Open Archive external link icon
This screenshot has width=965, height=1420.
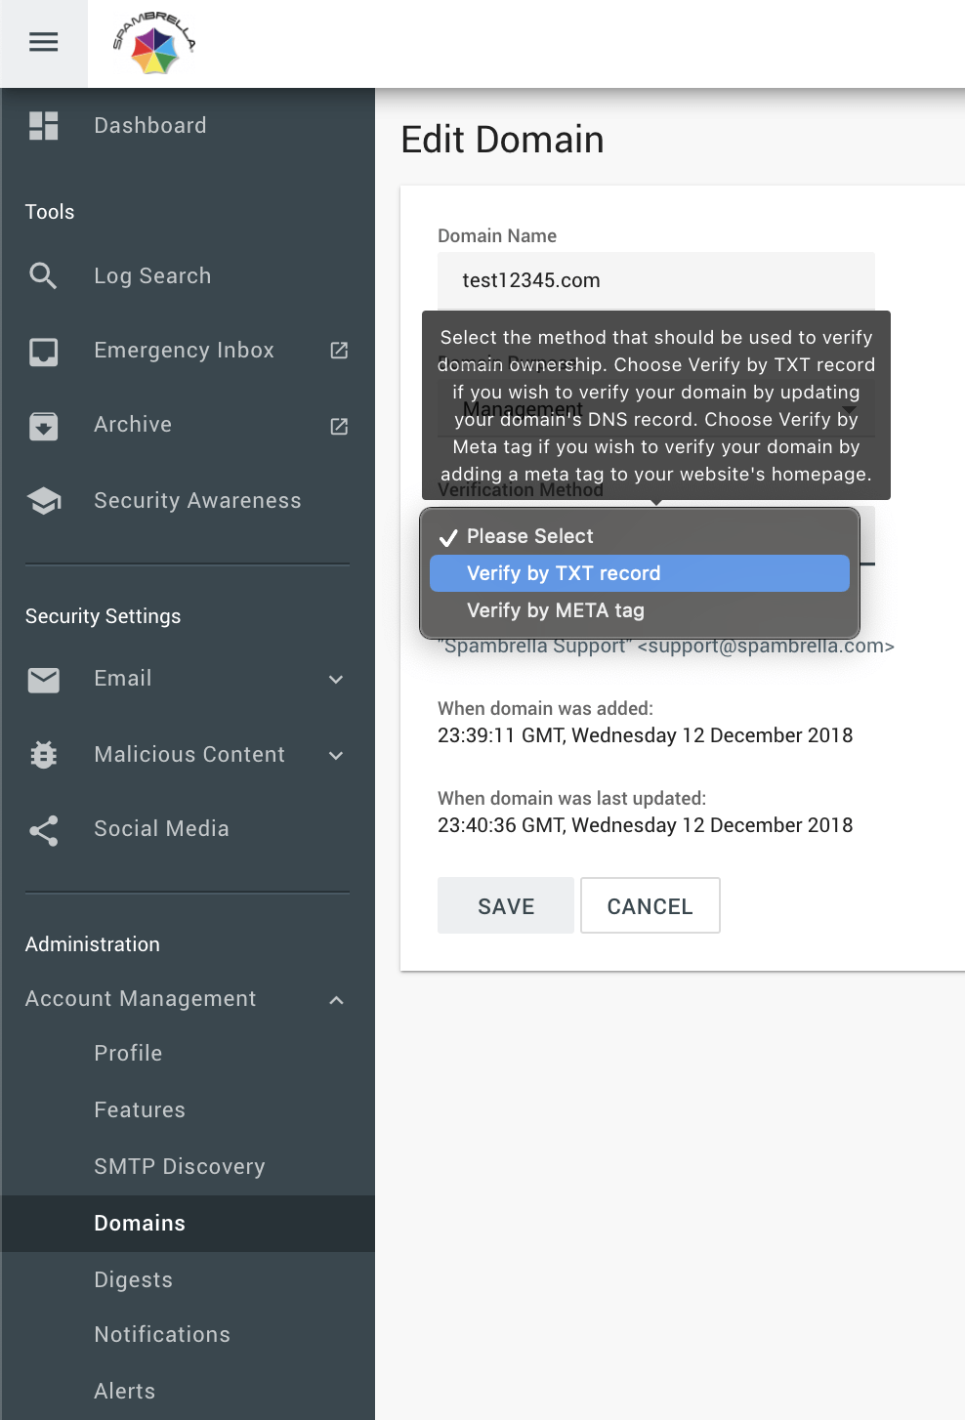pyautogui.click(x=339, y=426)
